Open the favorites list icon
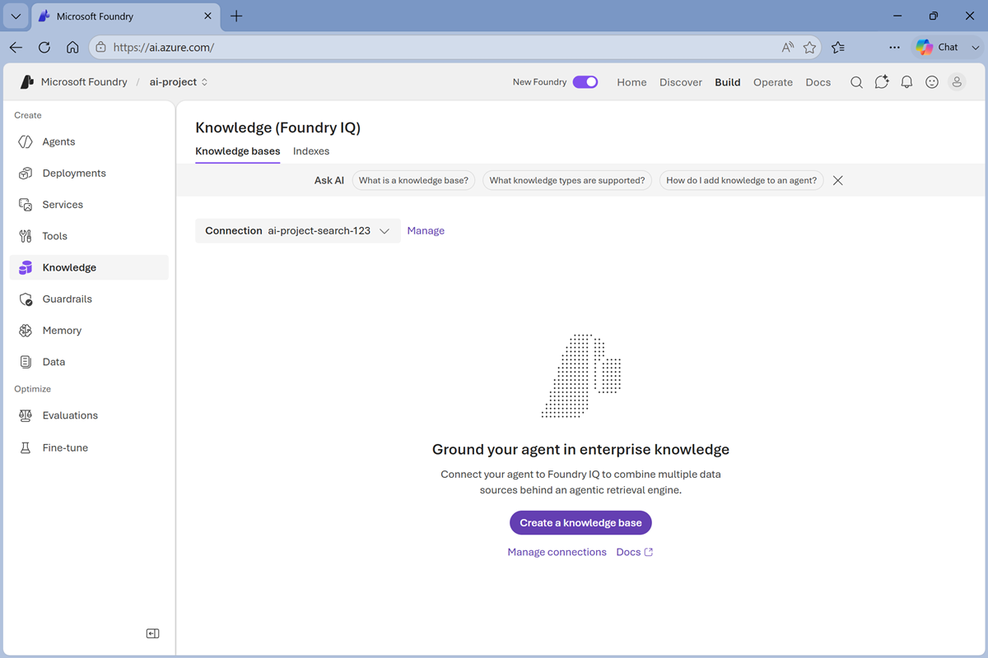The height and width of the screenshot is (658, 988). (838, 48)
